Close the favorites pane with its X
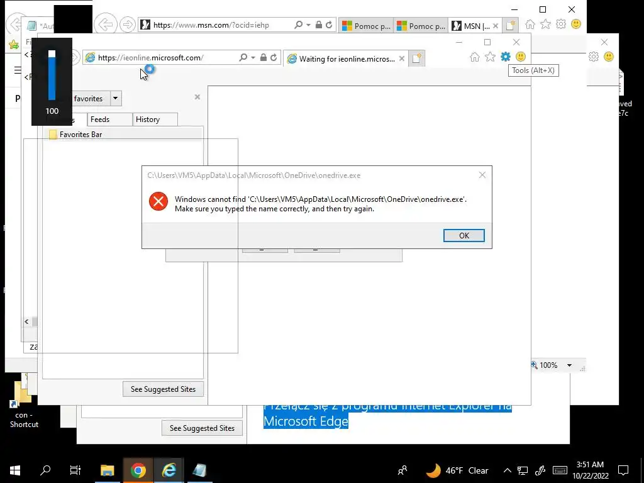 197,97
